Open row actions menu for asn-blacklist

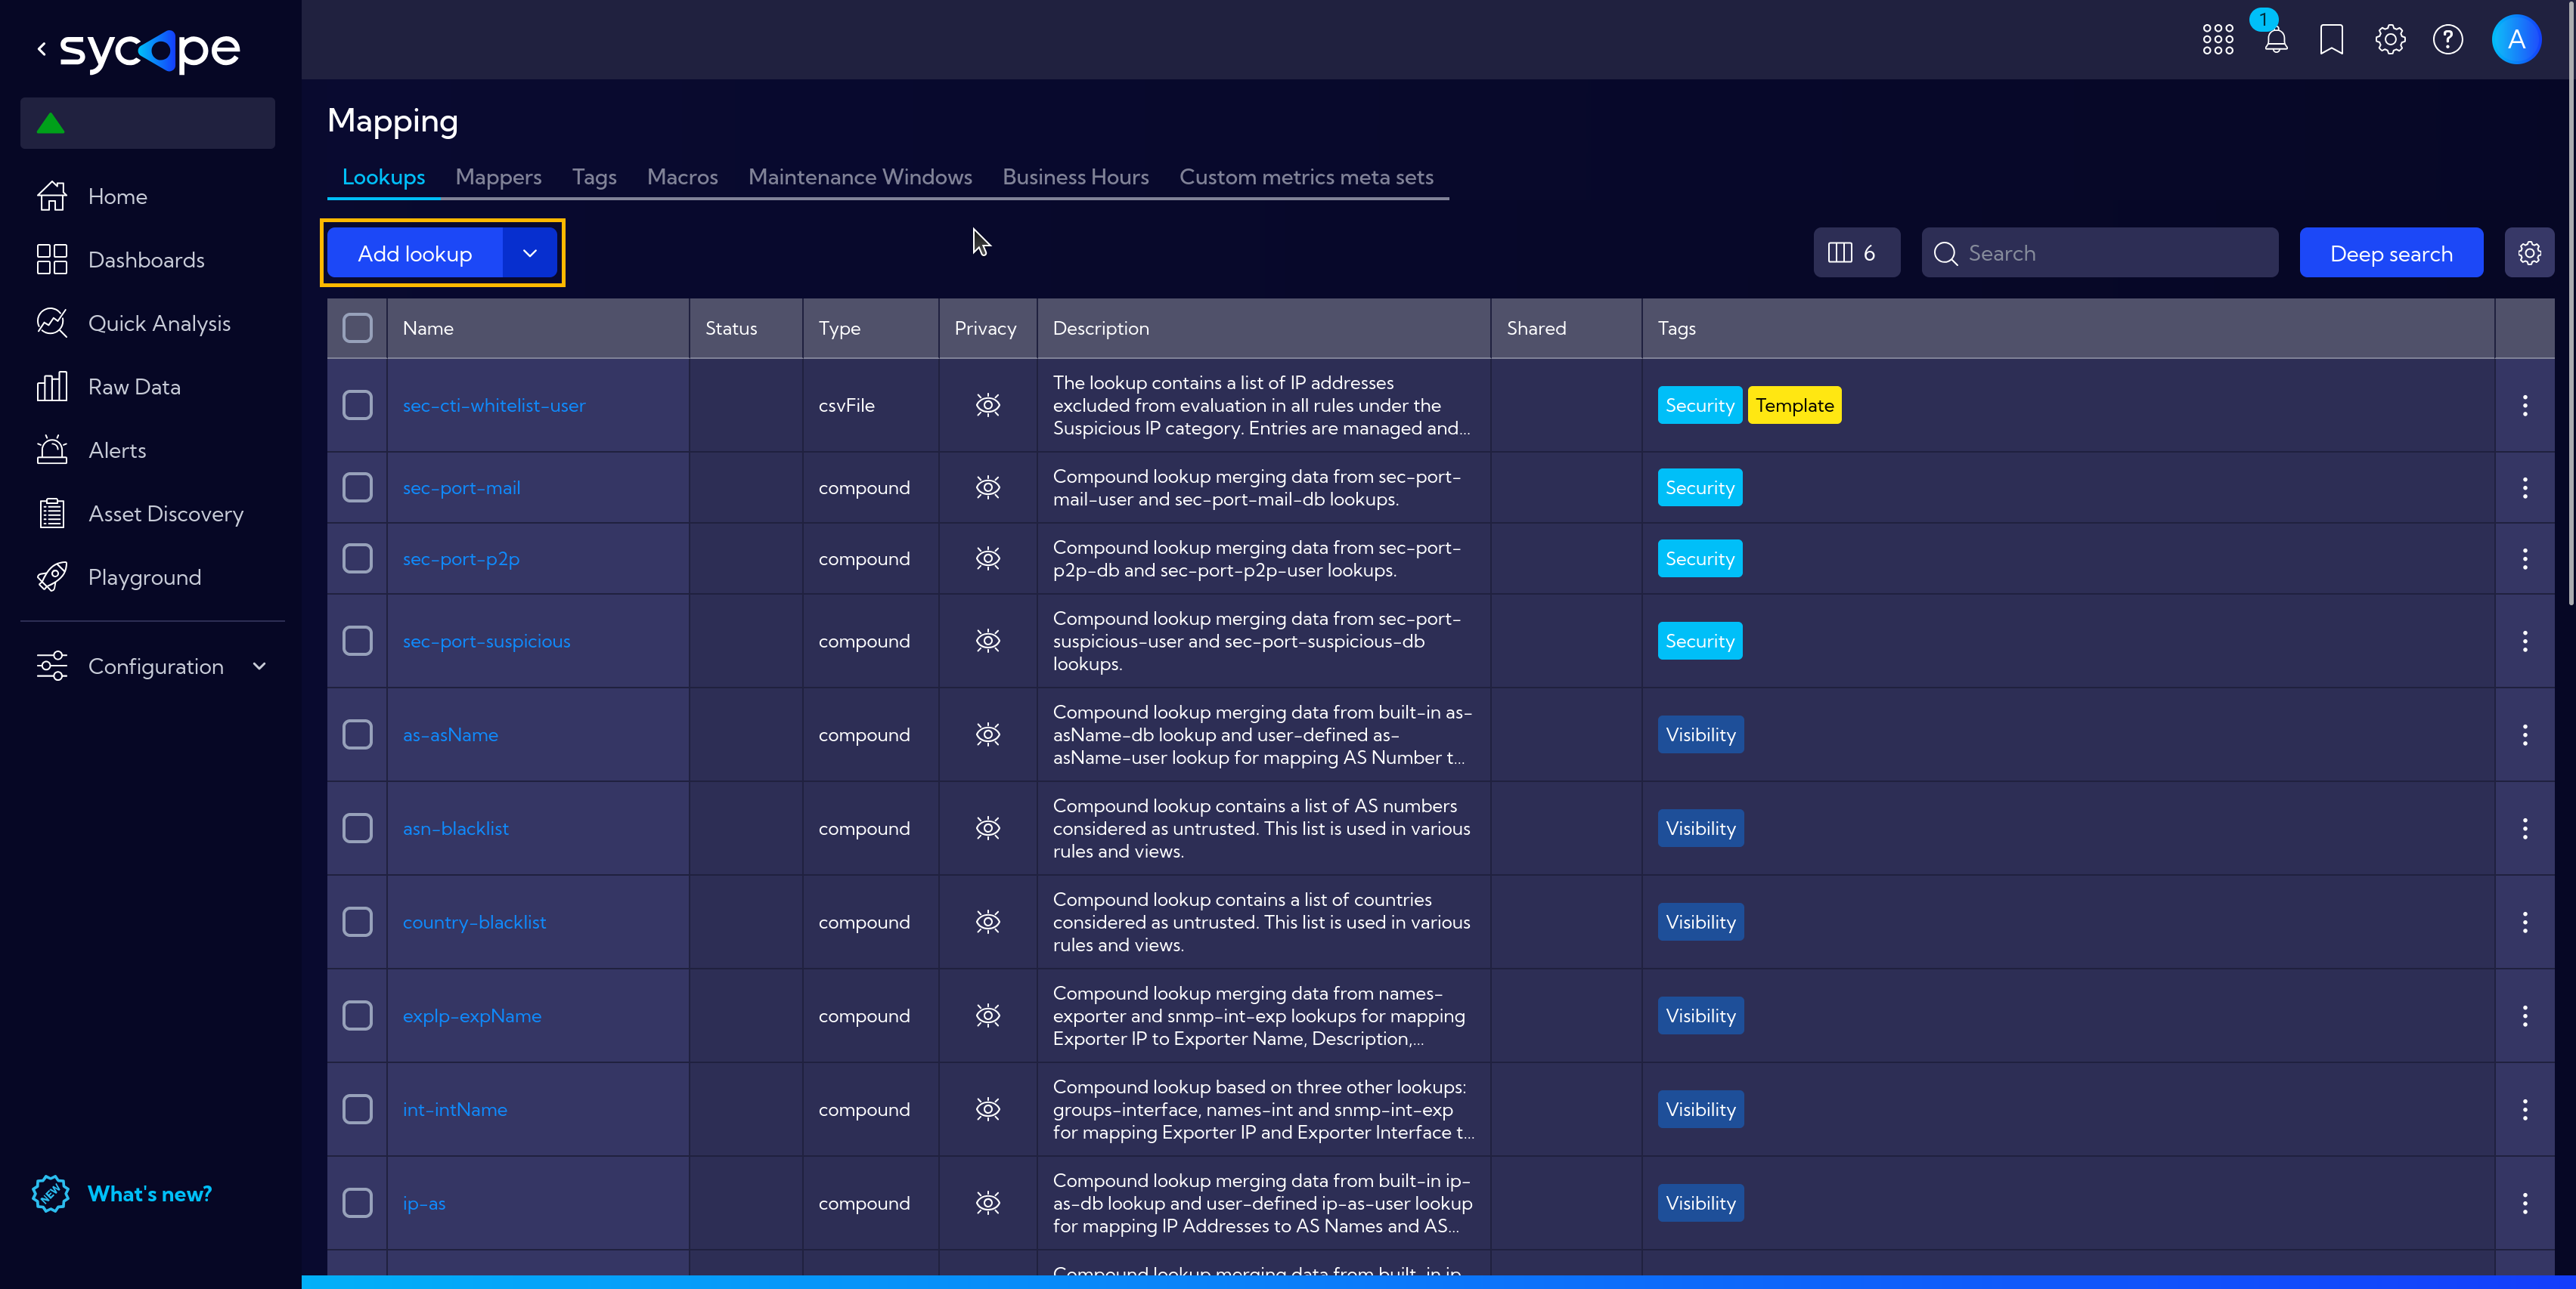(x=2524, y=828)
